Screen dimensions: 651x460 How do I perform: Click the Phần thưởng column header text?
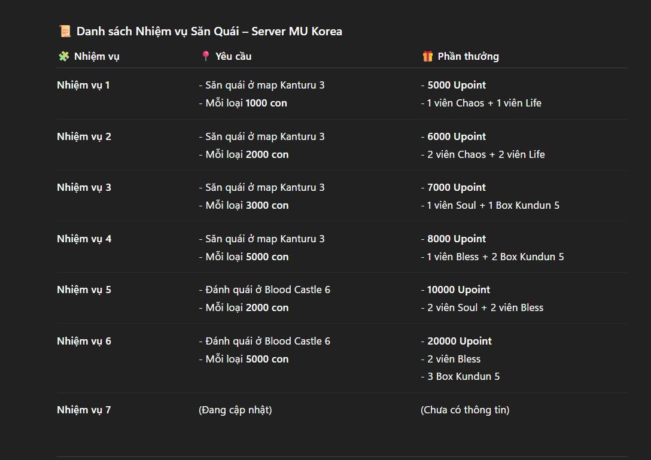468,56
